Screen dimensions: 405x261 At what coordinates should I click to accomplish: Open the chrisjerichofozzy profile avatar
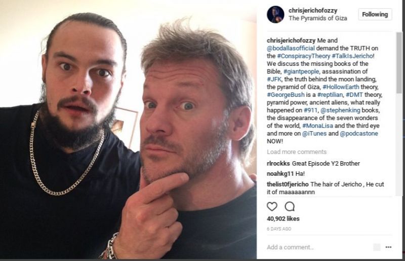[275, 15]
